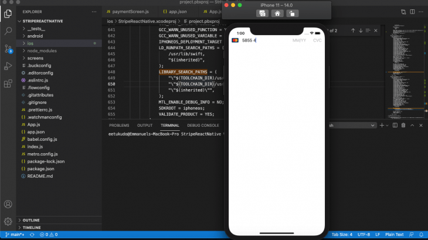Toggle find in selection option
This screenshot has height=240, width=428.
pyautogui.click(x=368, y=31)
